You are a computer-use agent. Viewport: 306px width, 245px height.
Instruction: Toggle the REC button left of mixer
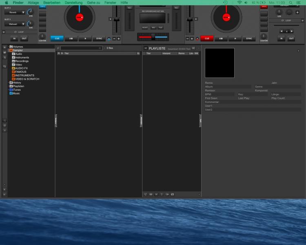click(129, 8)
